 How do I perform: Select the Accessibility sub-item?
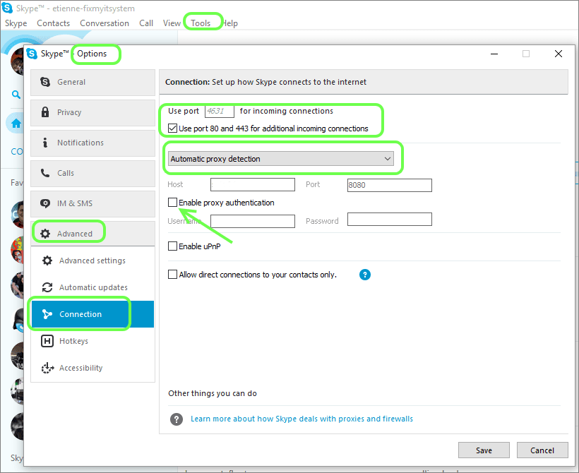92,368
